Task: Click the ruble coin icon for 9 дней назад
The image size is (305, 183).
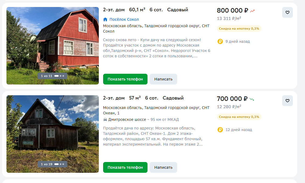Action: (220, 41)
